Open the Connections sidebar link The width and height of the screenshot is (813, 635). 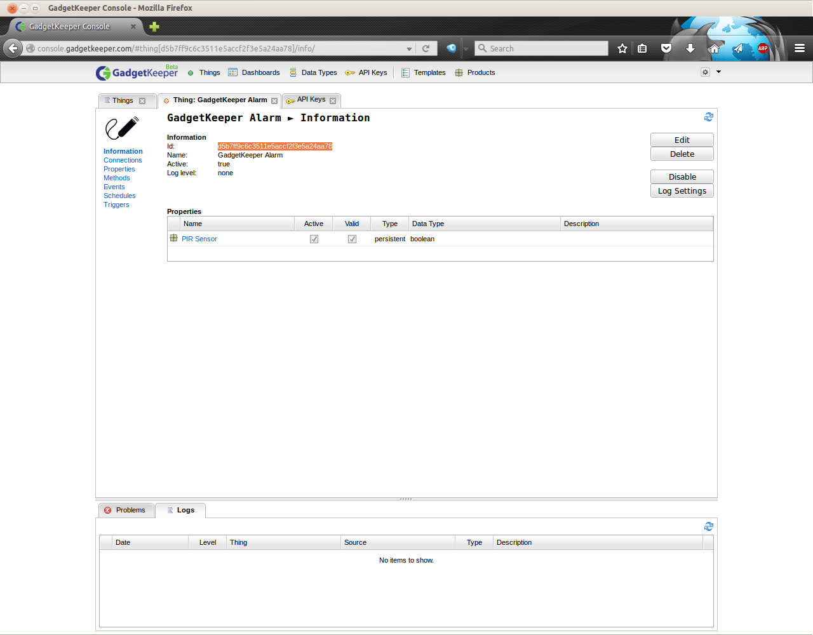tap(123, 160)
